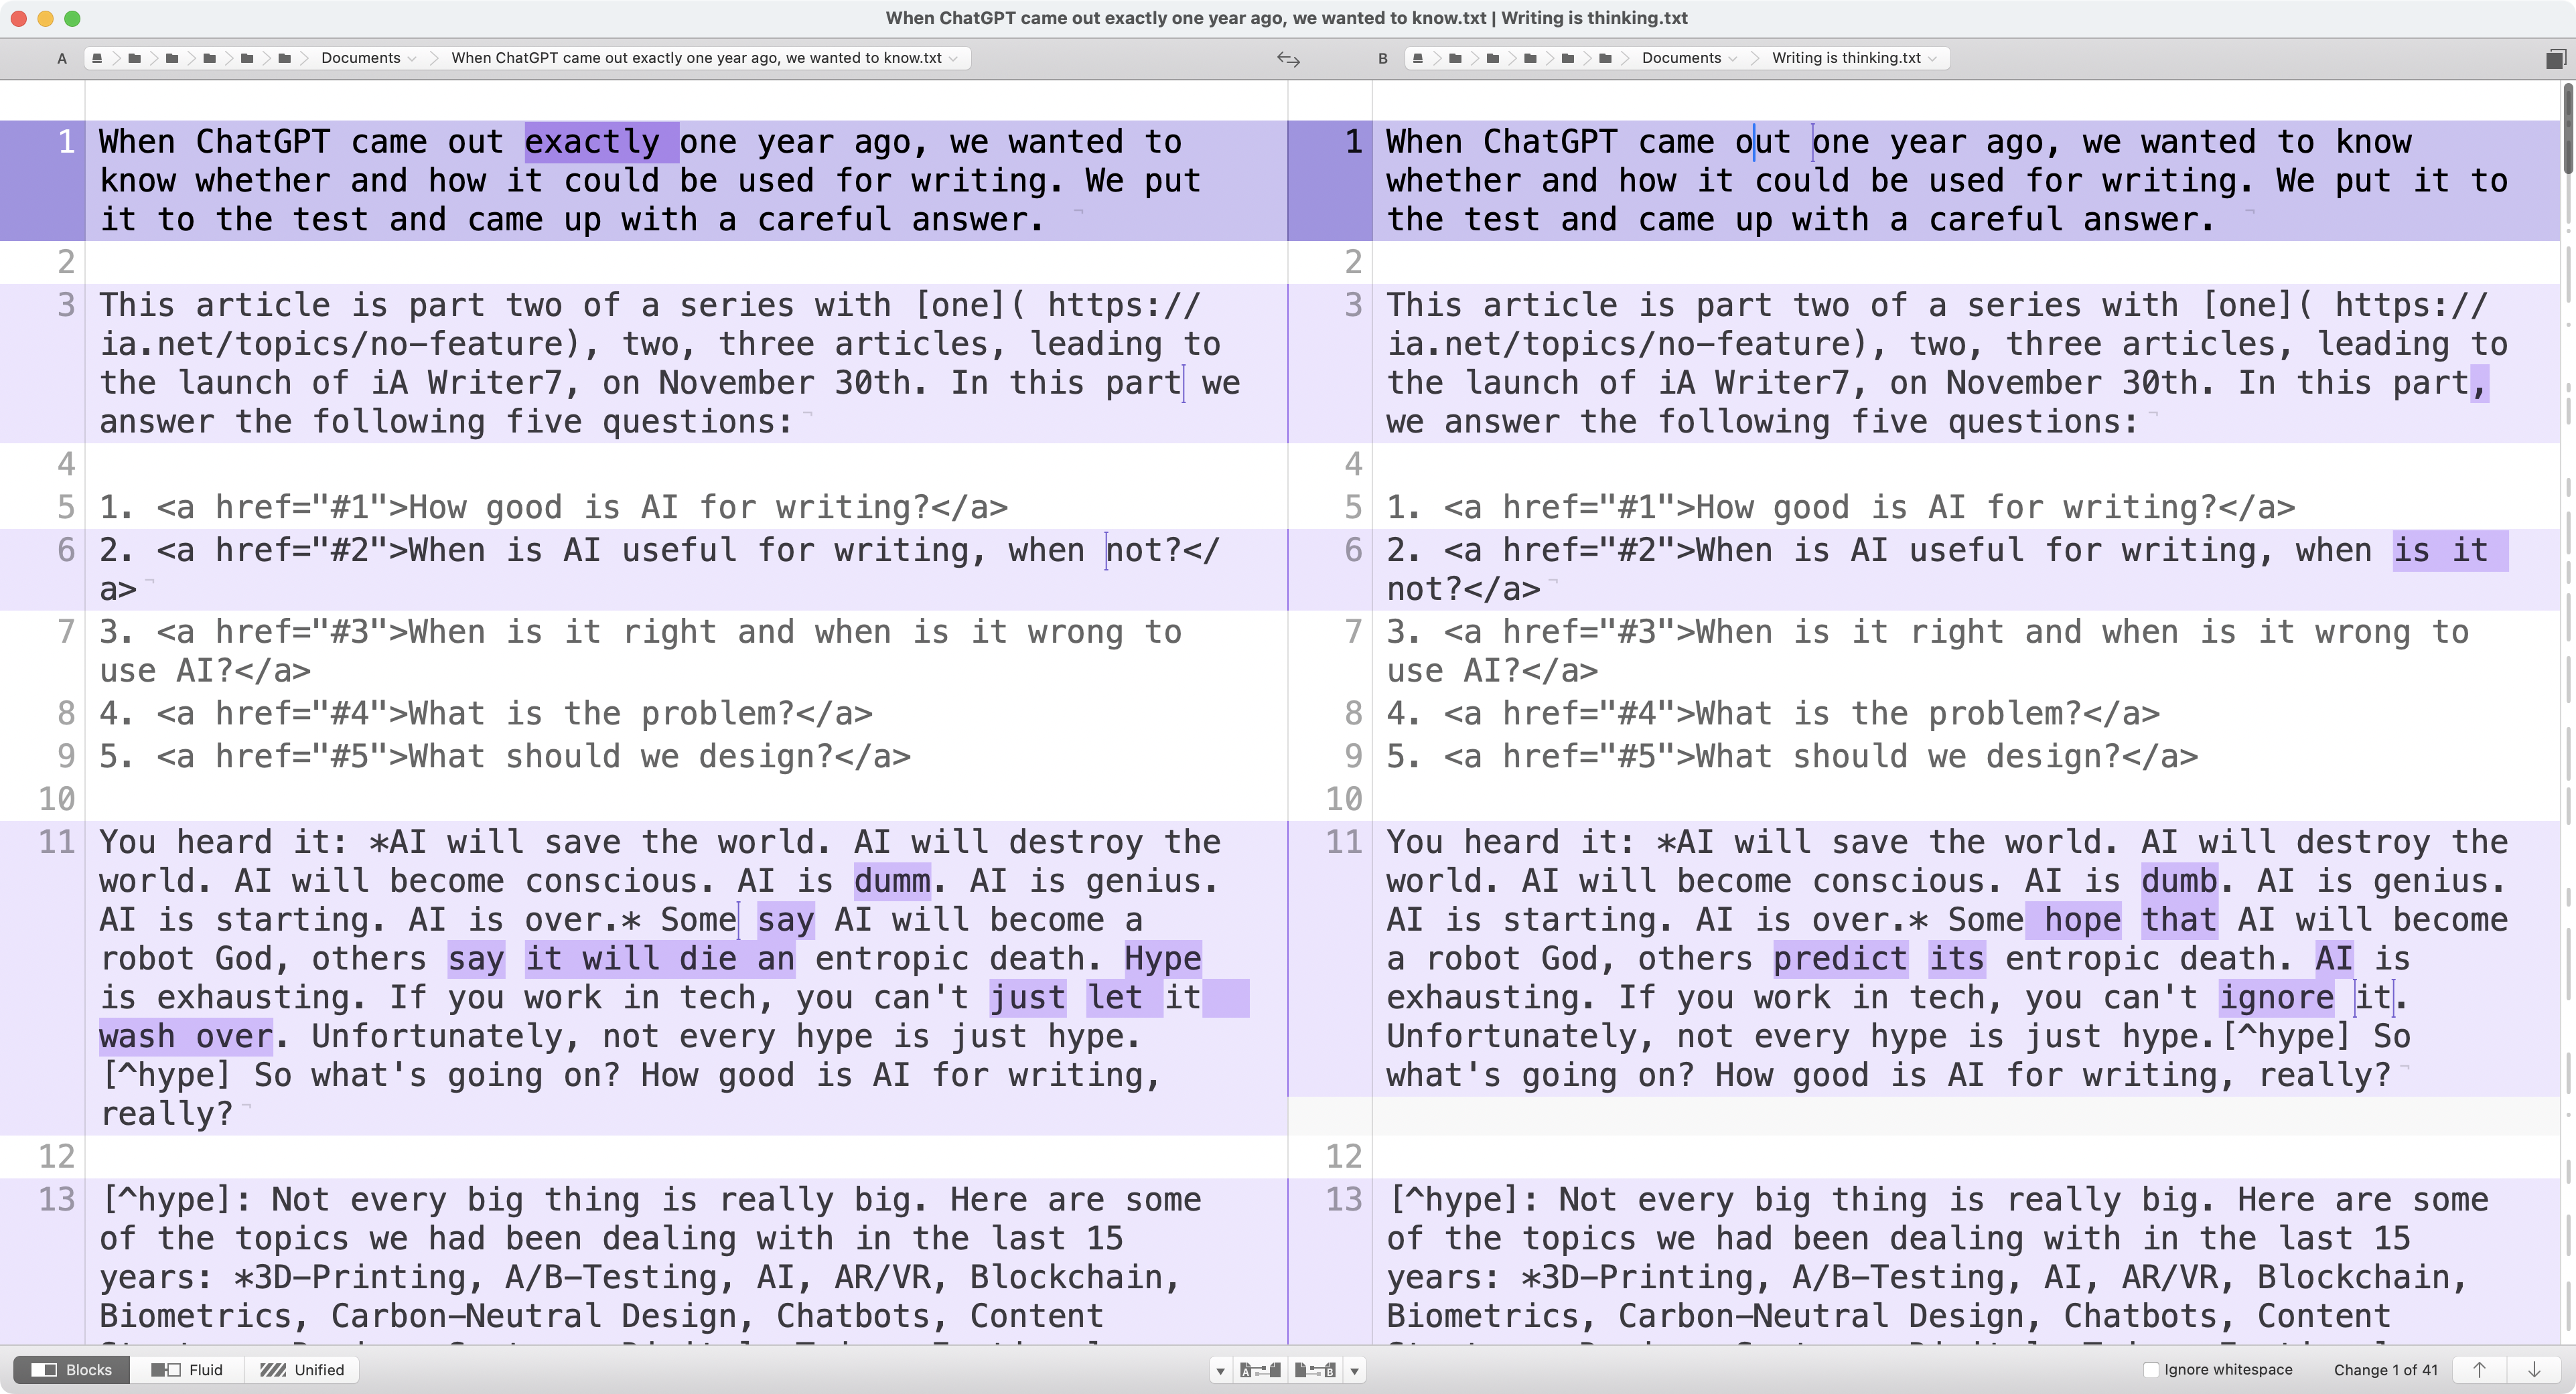Click the When ChatGPT came out filename breadcrumb
Screen dimensions: 2576x1394
coord(700,58)
